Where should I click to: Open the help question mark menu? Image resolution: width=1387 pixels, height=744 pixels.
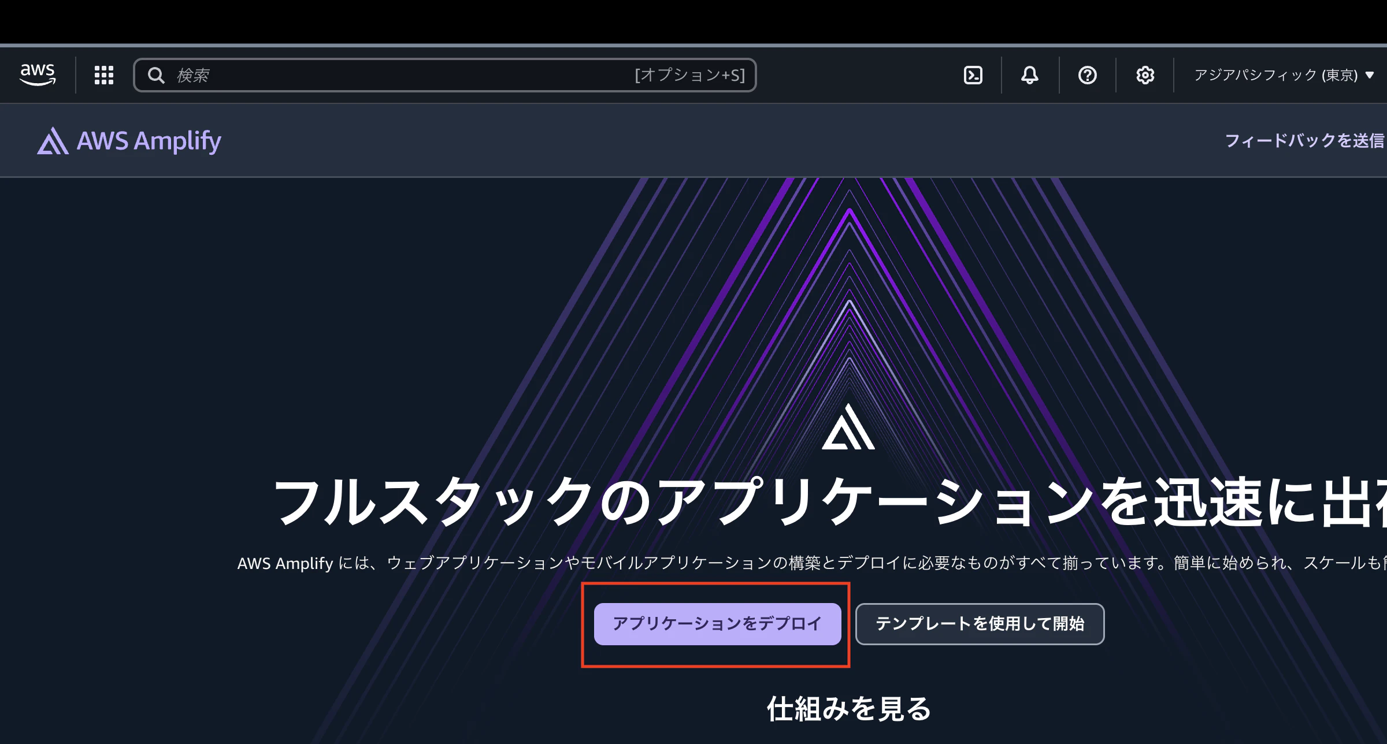(x=1088, y=75)
